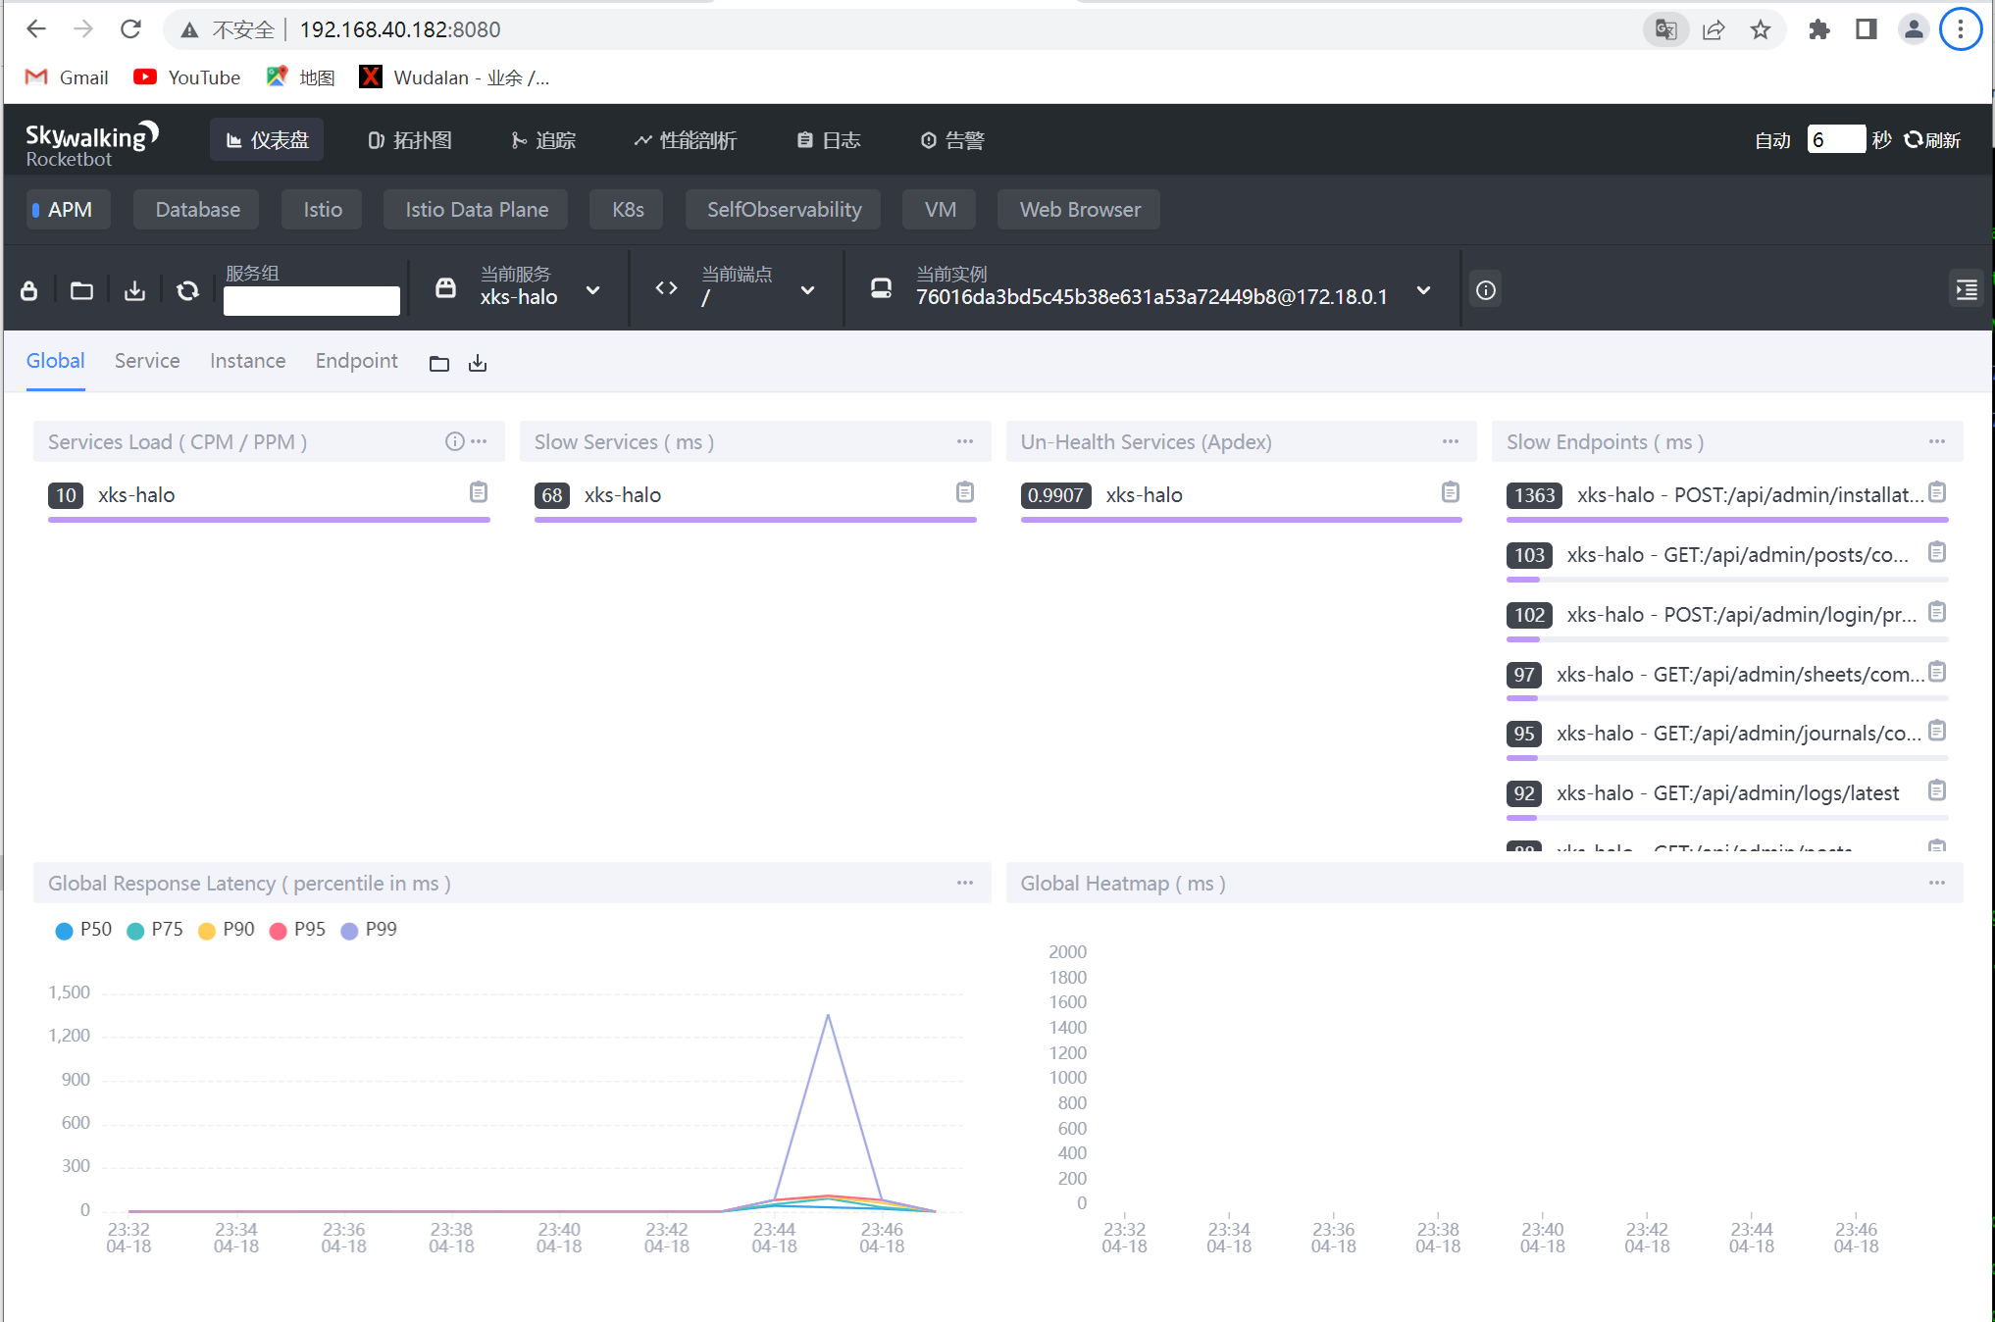Viewport: 1995px width, 1322px height.
Task: Click the lock edit-mode icon
Action: [29, 290]
